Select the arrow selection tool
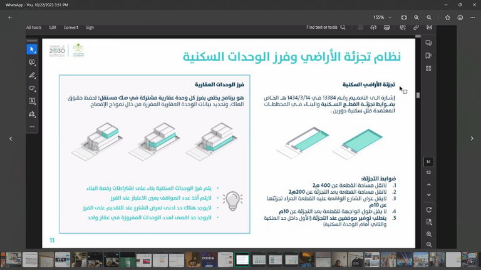 (32, 49)
